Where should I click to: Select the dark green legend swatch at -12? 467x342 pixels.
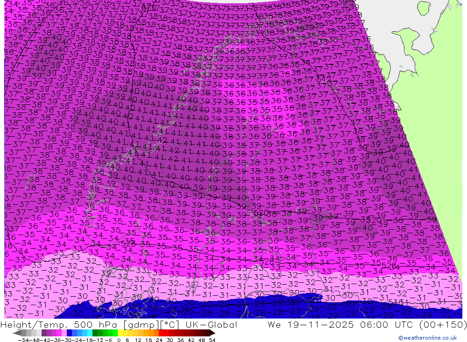point(95,333)
